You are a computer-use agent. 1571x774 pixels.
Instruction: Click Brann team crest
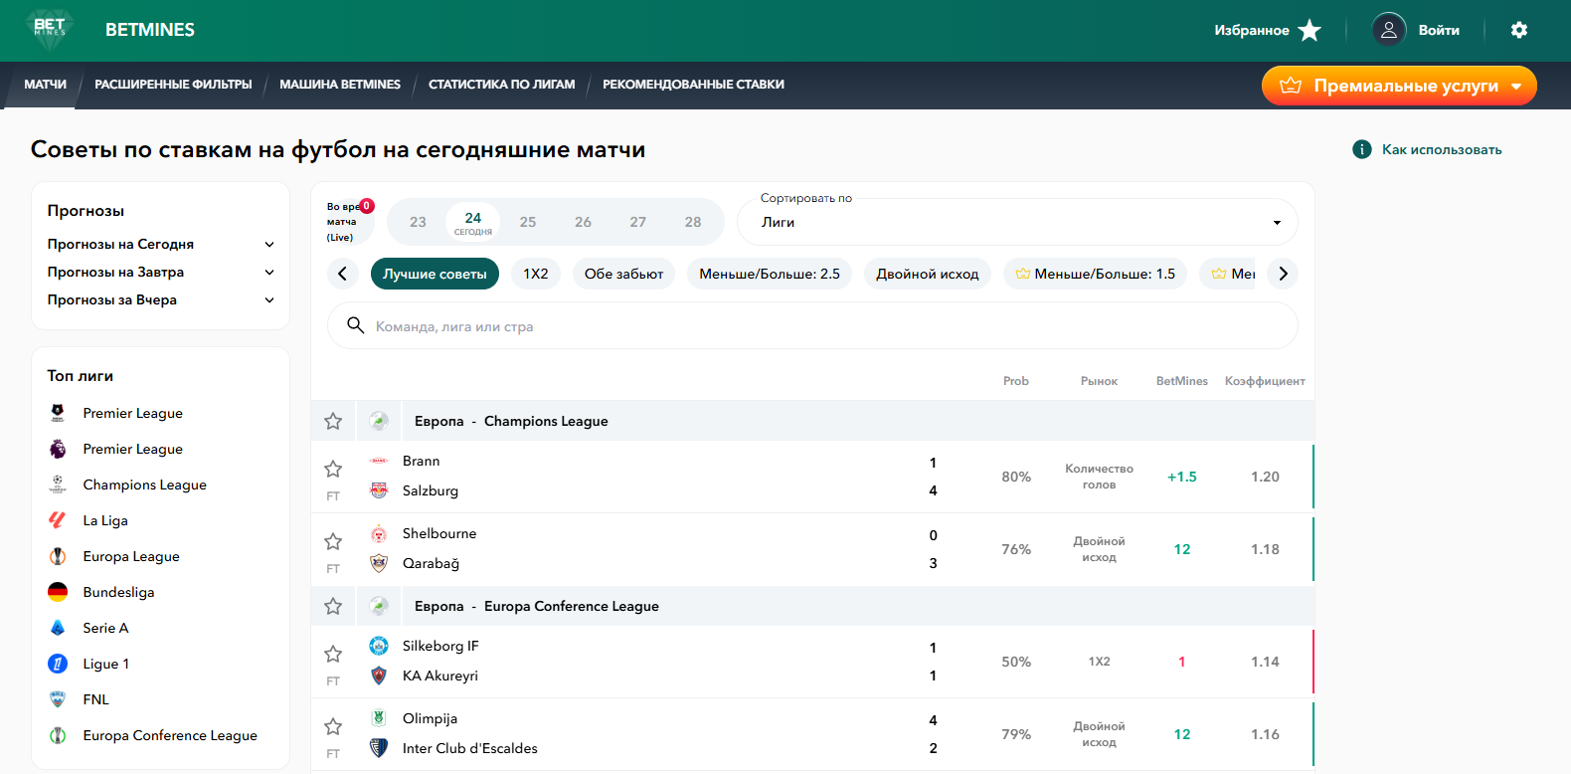pos(379,461)
